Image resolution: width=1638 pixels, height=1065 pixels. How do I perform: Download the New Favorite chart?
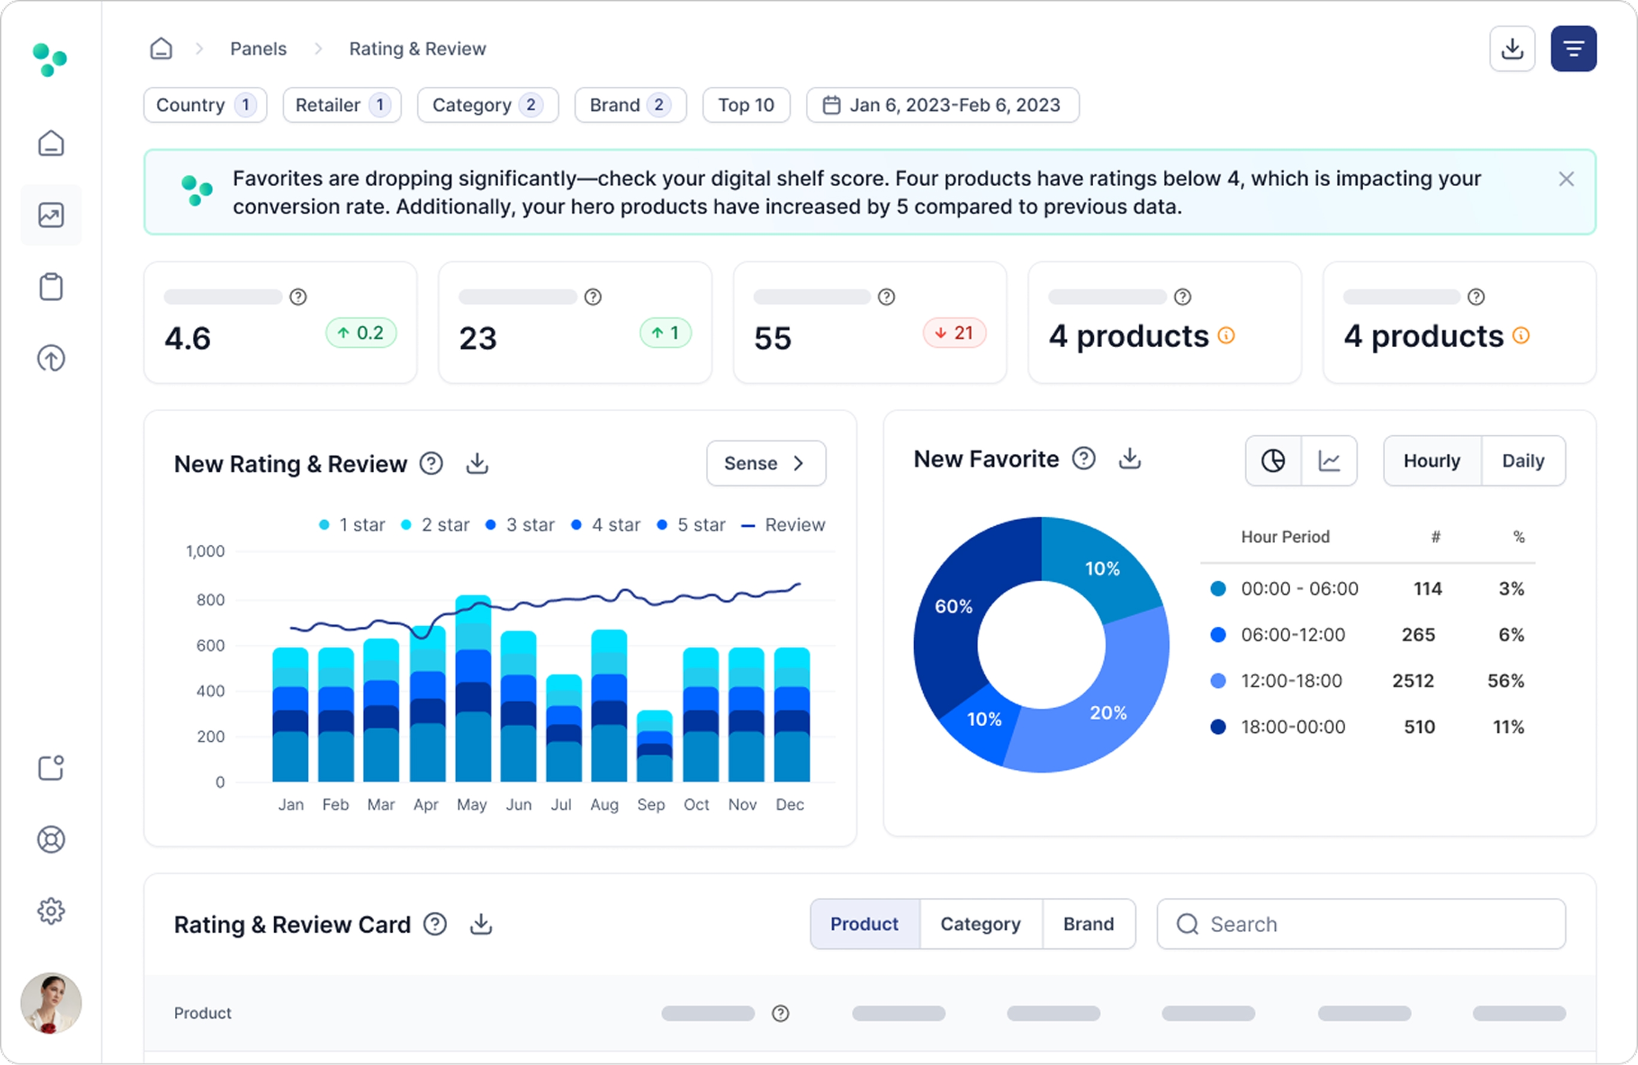pos(1129,458)
